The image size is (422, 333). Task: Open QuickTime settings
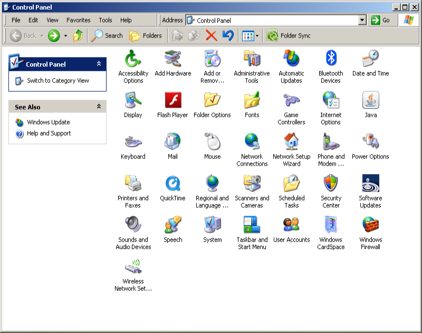pos(172,188)
